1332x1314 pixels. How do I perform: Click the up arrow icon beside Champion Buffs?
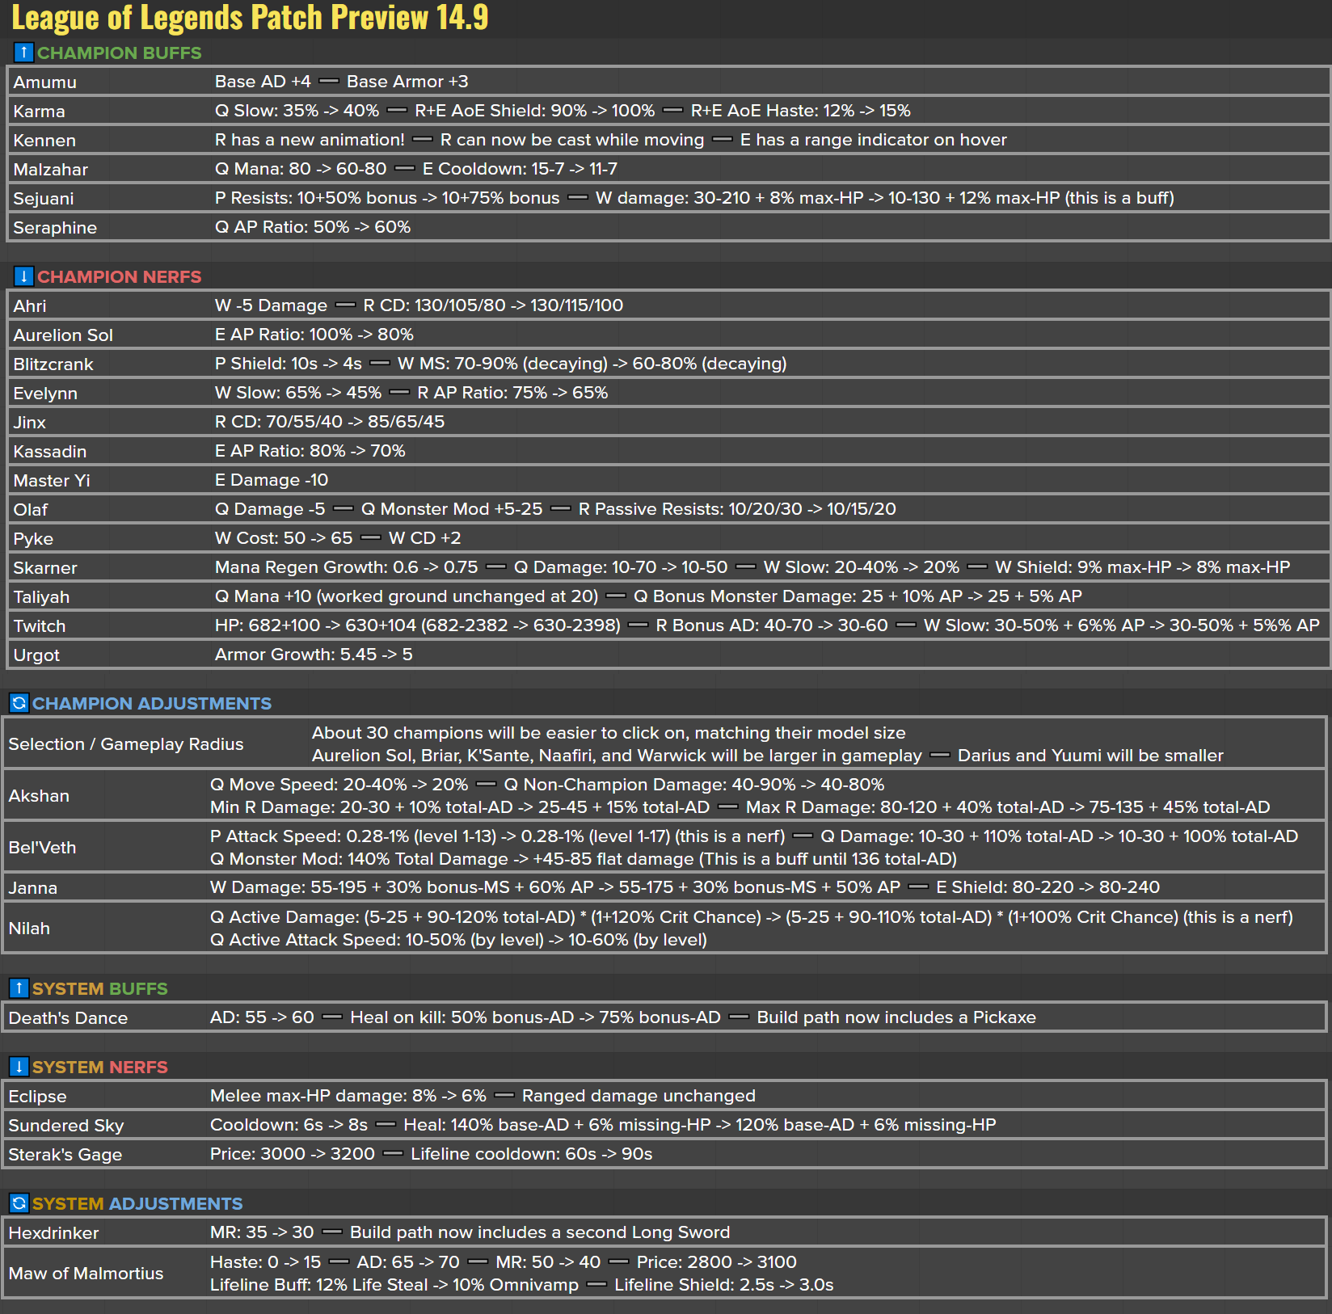pos(23,53)
